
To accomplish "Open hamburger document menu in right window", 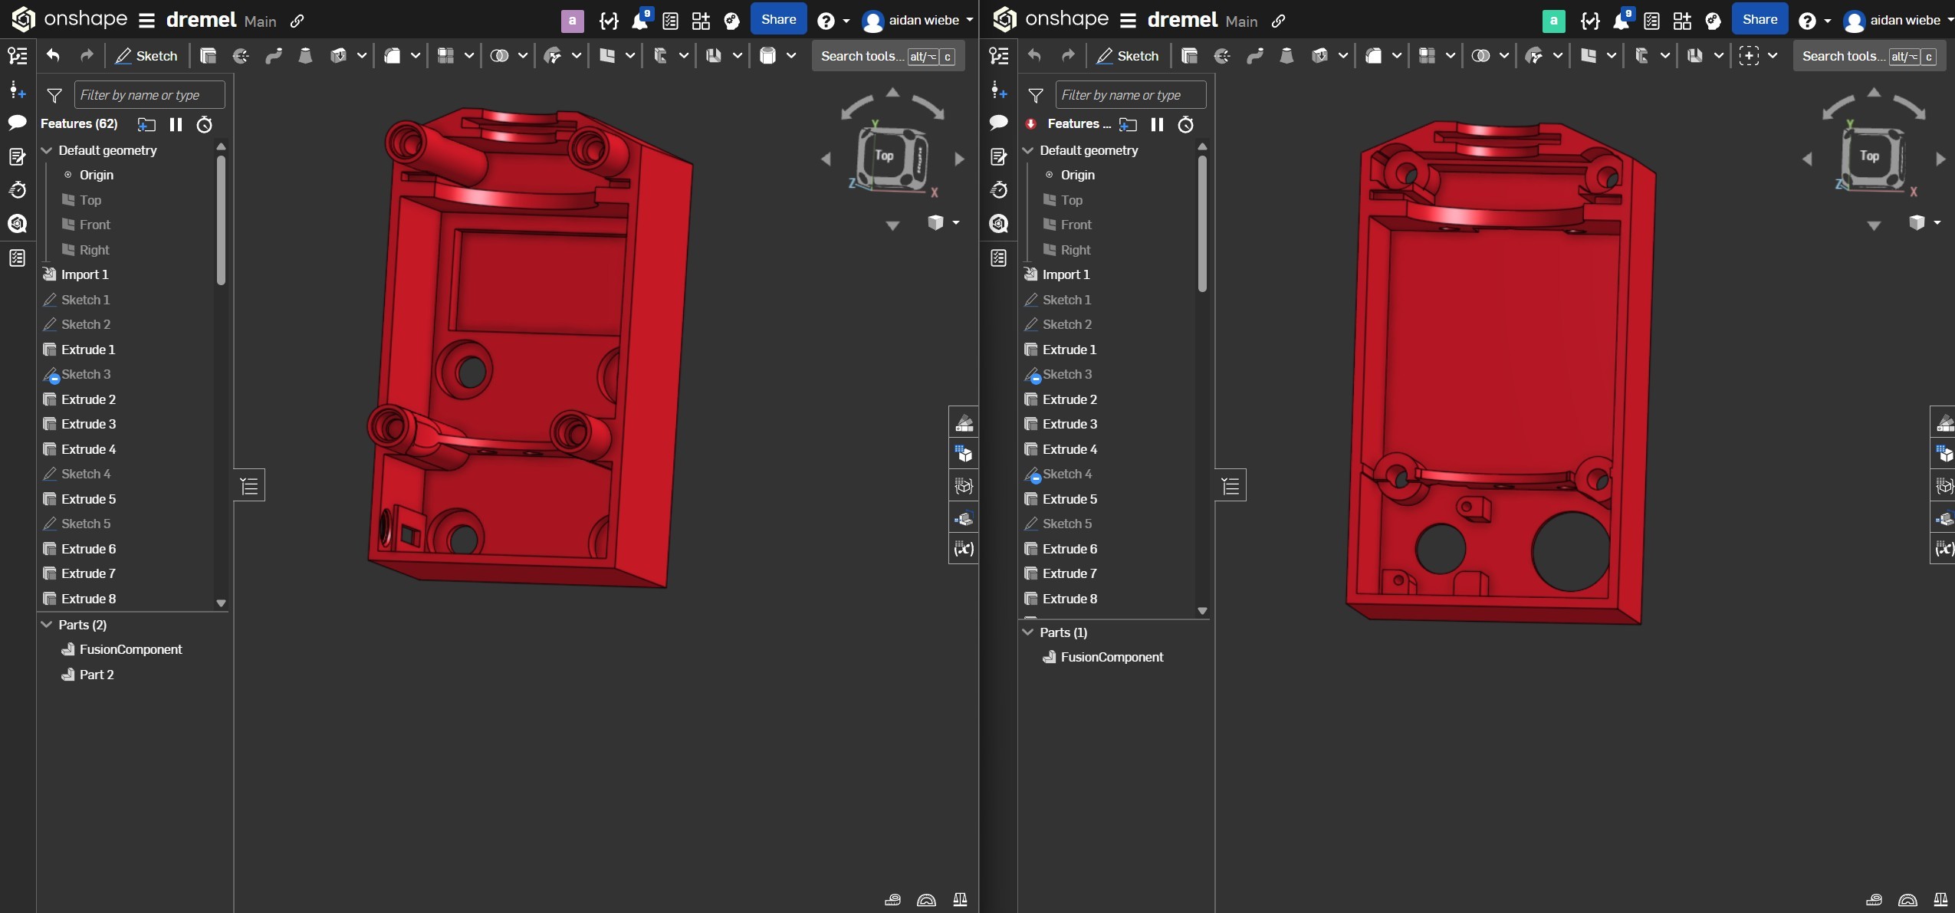I will click(1128, 21).
